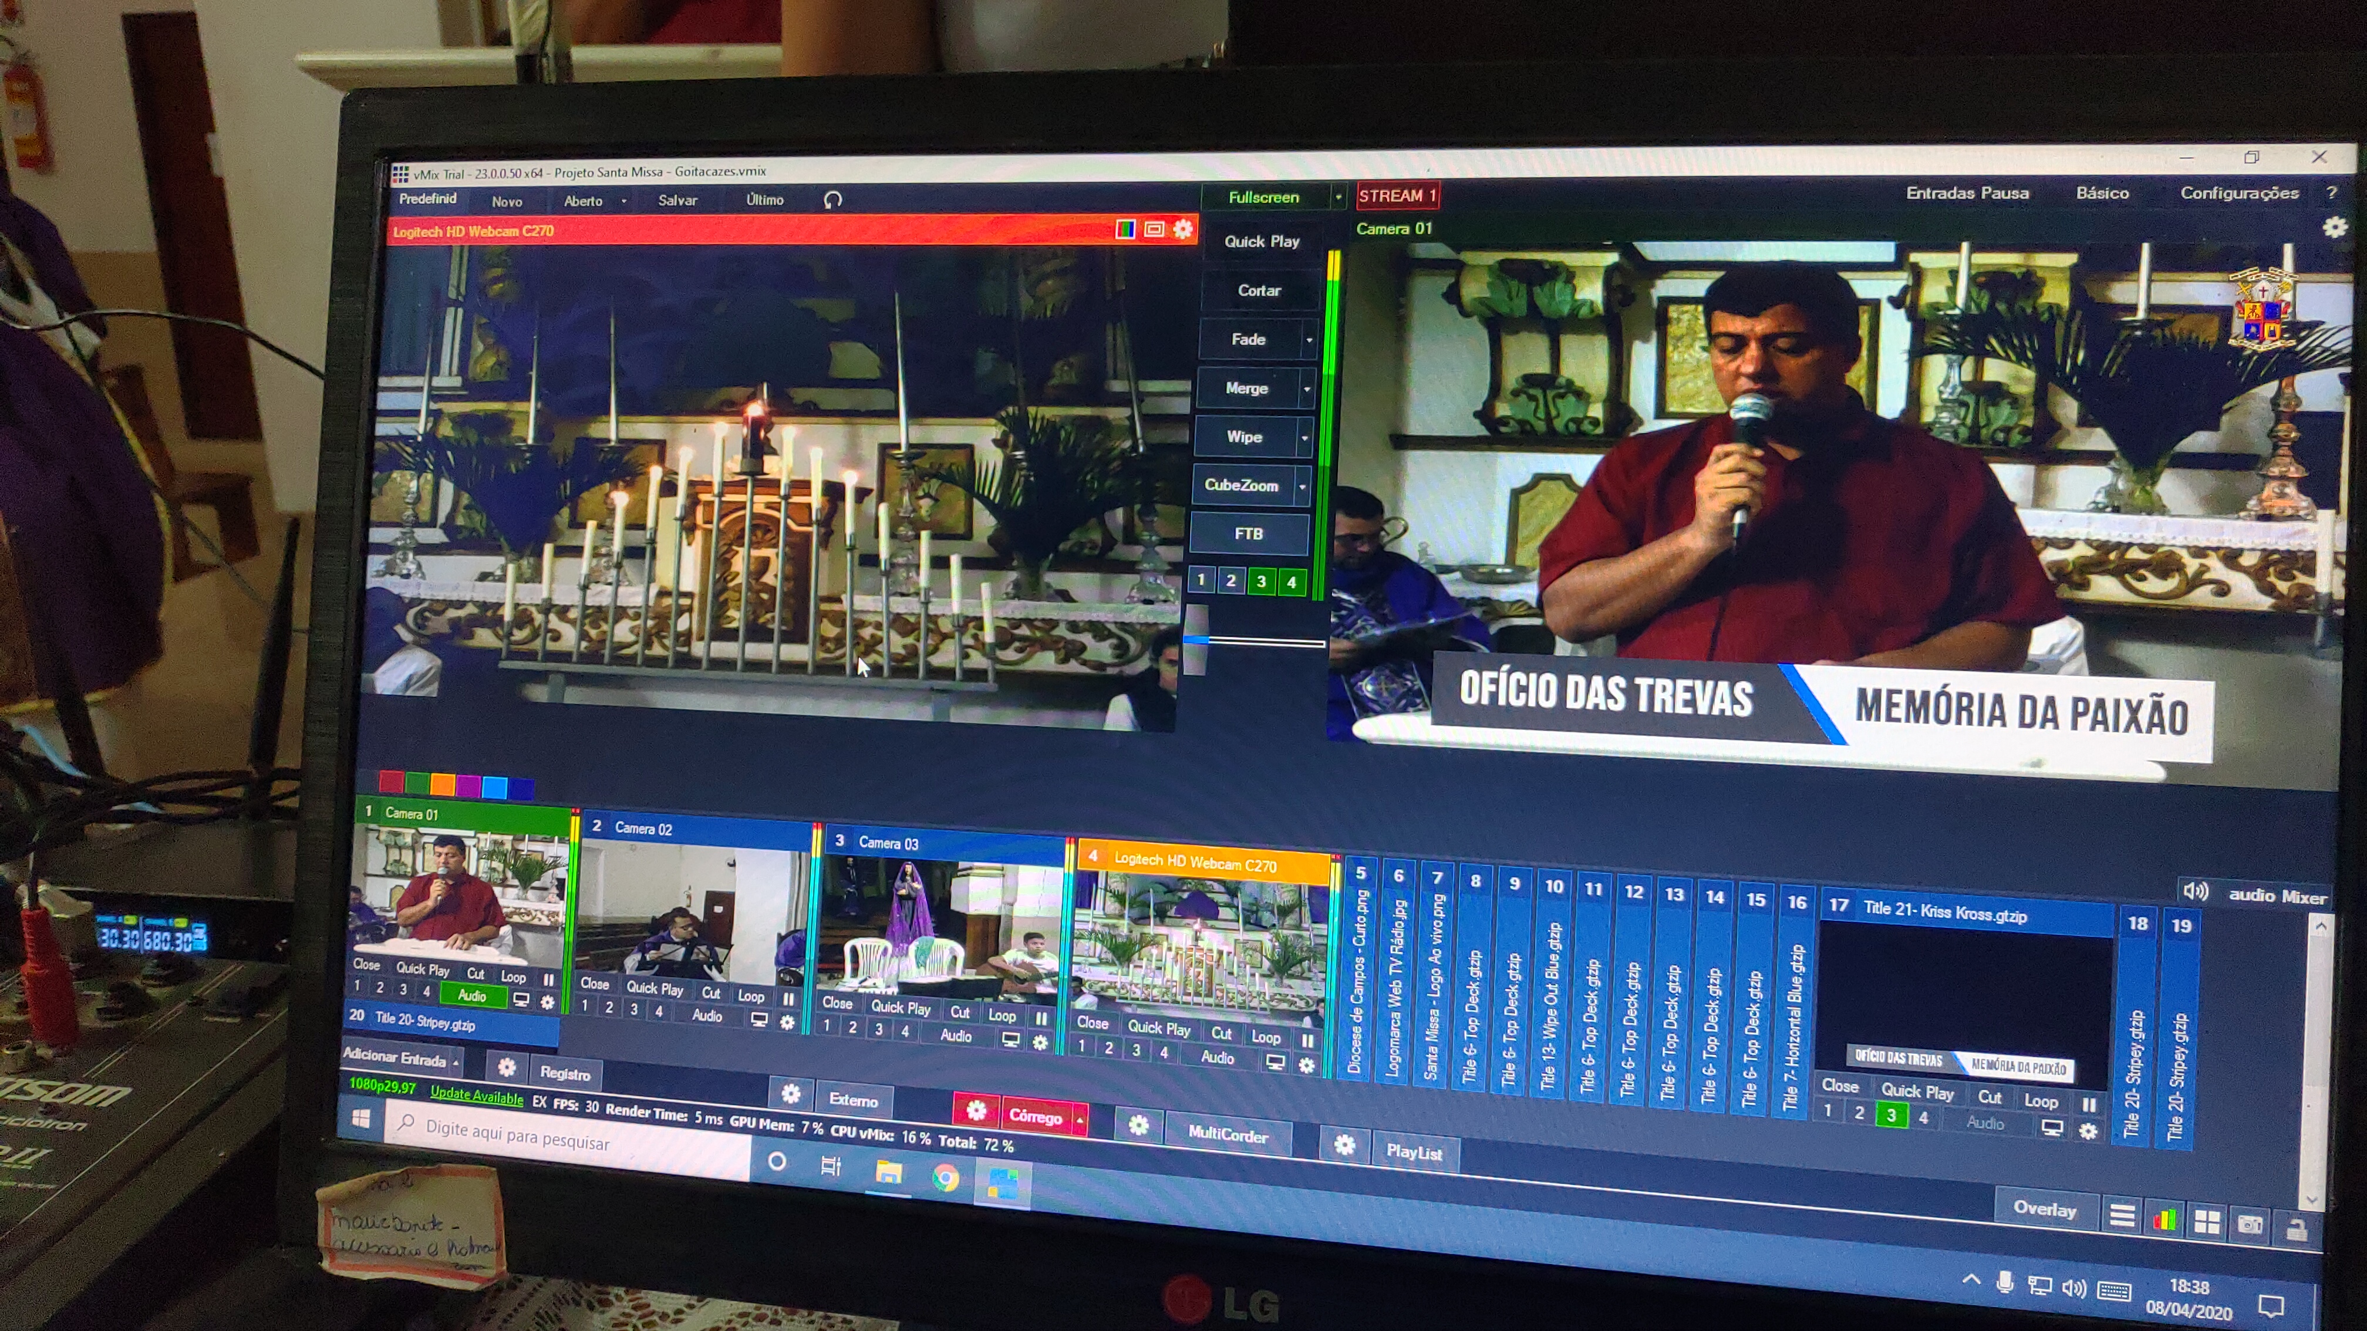Screen dimensions: 2367x1331
Task: Open the gear next to Registro
Action: pyautogui.click(x=506, y=1067)
